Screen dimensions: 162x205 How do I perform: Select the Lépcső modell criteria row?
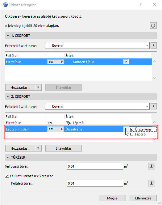(x=78, y=129)
